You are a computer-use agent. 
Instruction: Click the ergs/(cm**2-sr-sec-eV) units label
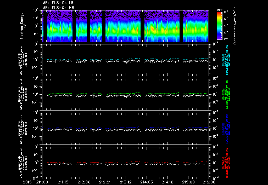(235, 26)
